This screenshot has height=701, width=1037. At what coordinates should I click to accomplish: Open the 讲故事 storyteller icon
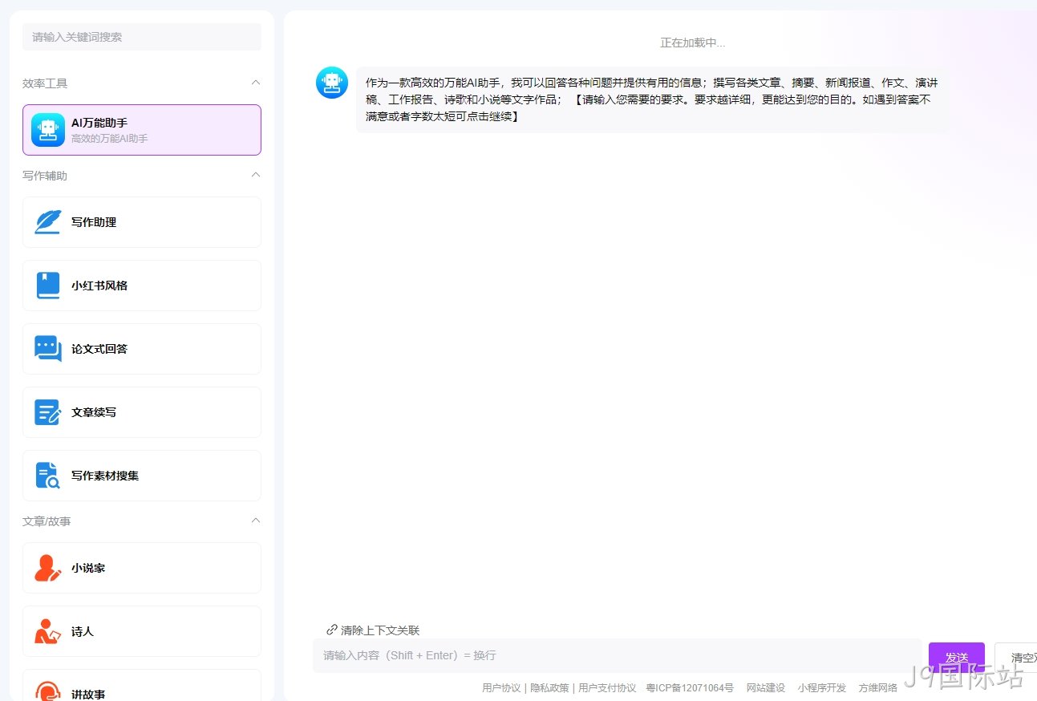click(48, 691)
